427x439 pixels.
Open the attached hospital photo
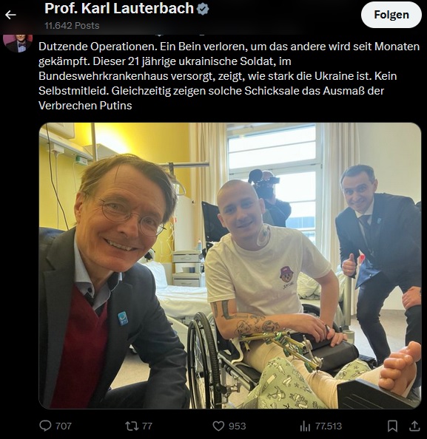click(230, 266)
